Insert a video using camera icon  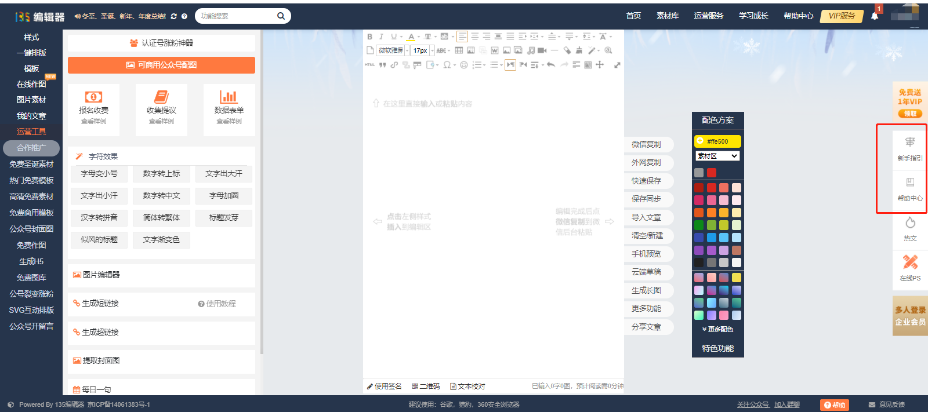542,50
